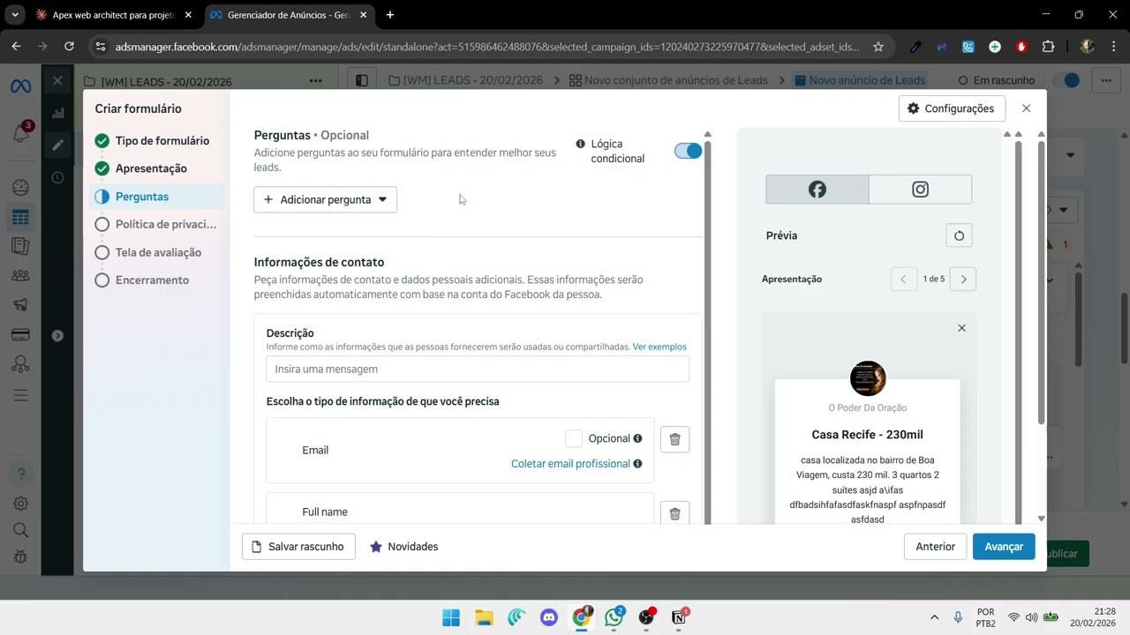Refresh the Prévia preview
1130x635 pixels.
[959, 235]
